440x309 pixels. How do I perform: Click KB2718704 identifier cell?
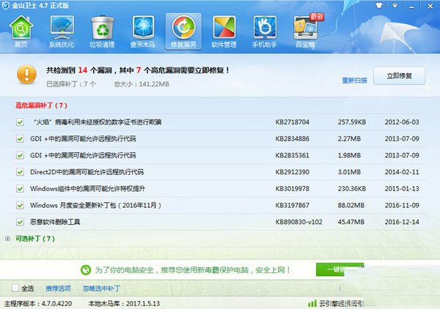(x=292, y=122)
